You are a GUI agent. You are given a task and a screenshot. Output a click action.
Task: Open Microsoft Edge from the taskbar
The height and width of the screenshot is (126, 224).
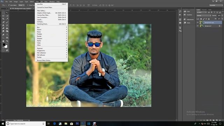pyautogui.click(x=55, y=124)
